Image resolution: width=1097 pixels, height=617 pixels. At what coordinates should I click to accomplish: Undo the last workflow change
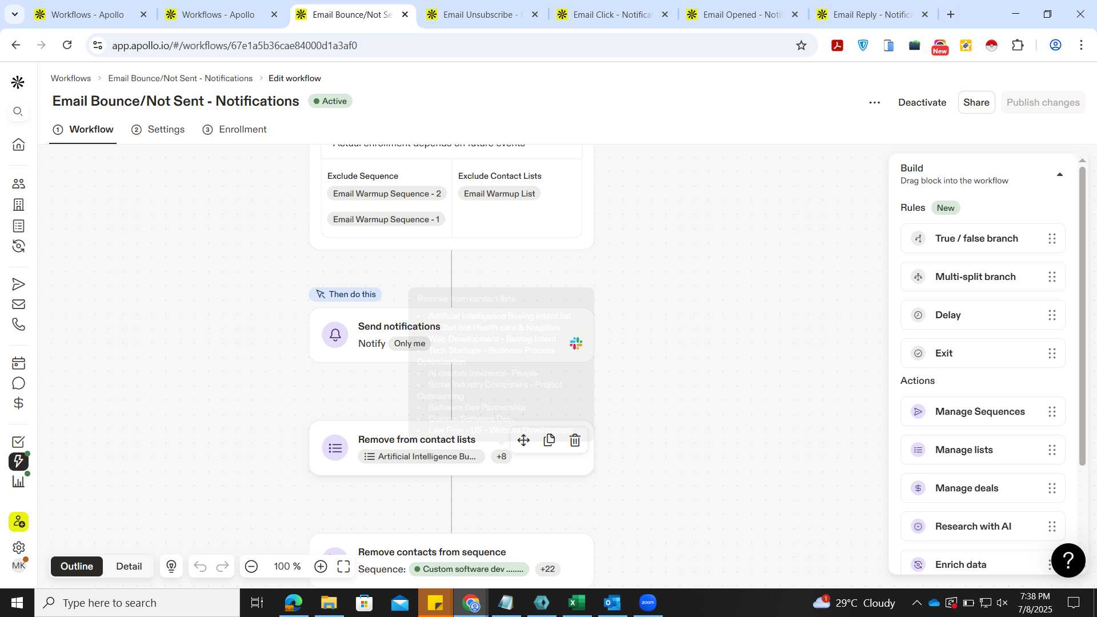click(200, 566)
